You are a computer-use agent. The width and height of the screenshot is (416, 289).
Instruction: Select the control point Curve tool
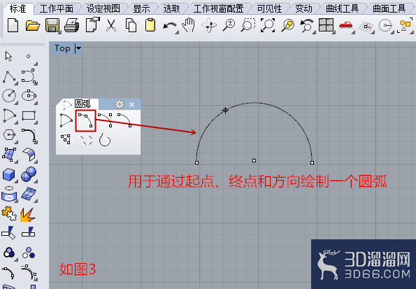(29, 76)
